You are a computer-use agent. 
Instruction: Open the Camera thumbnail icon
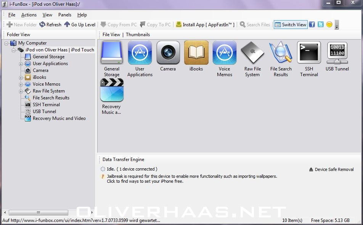168,53
